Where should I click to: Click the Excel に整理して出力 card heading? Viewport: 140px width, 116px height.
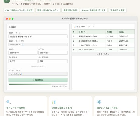click(x=62, y=108)
